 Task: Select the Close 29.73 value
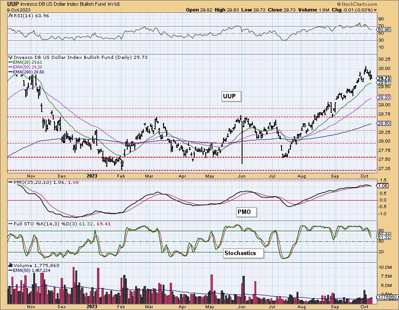282,10
